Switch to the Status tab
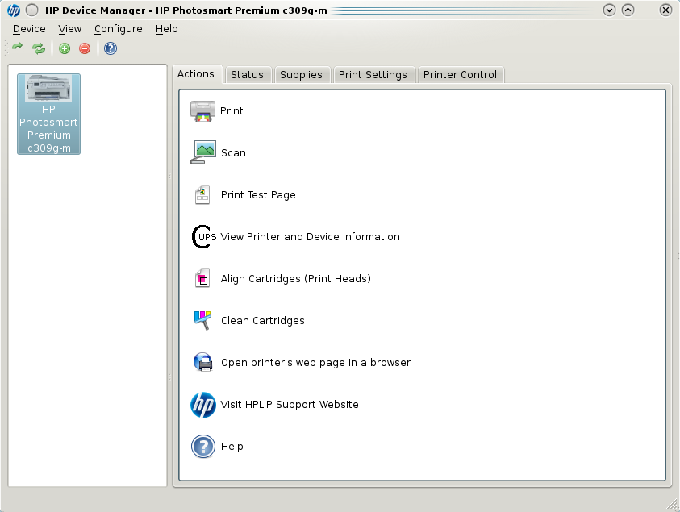 click(x=248, y=73)
